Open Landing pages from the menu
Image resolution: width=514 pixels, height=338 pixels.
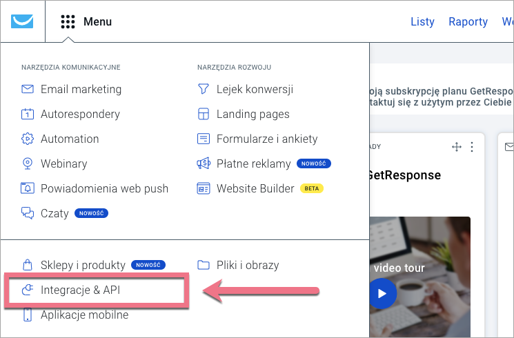253,114
